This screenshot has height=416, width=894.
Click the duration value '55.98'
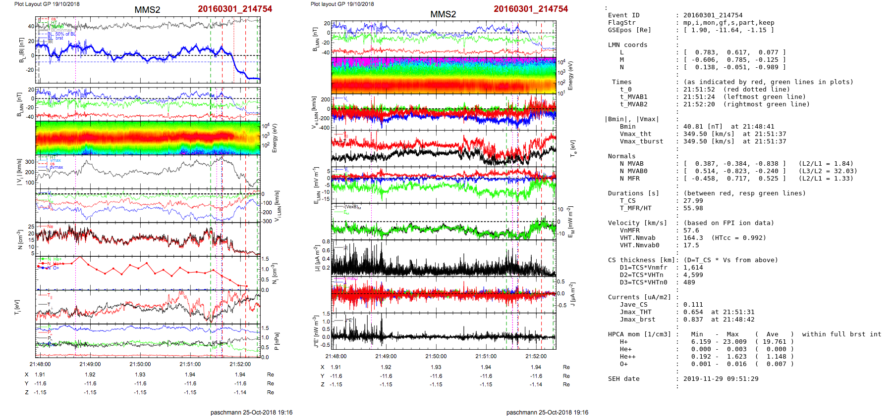pos(693,208)
